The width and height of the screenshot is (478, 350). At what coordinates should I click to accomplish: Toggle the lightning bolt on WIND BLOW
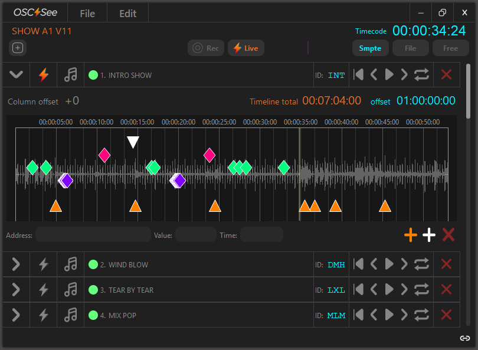point(44,264)
